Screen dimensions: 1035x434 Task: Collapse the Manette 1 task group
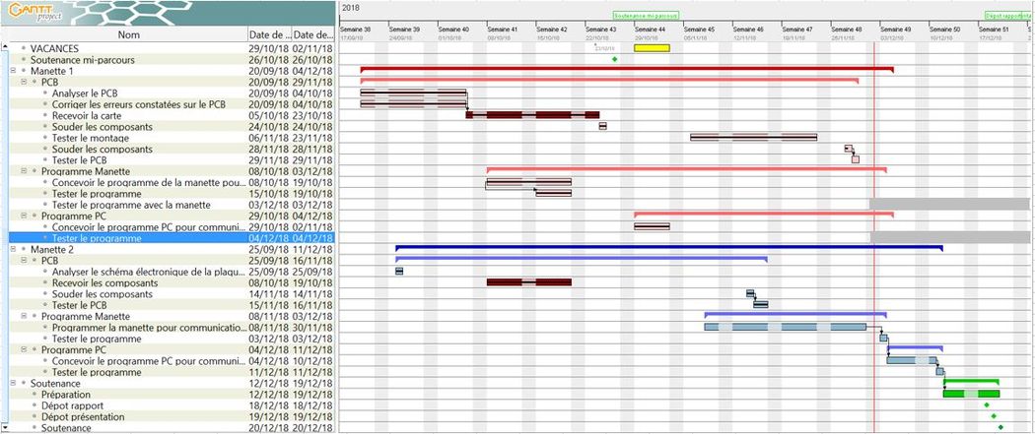tap(12, 72)
